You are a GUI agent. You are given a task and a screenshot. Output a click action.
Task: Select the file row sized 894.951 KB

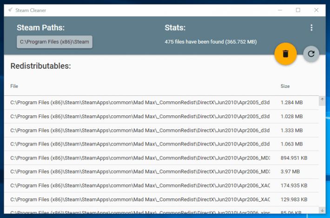coord(161,158)
